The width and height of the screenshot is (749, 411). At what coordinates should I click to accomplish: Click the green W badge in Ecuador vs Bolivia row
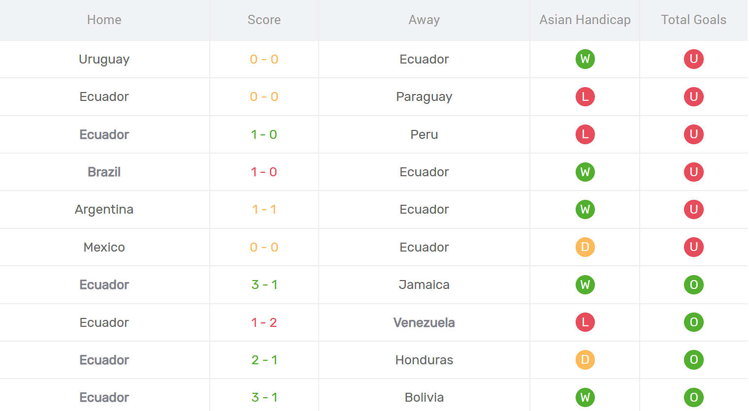585,397
